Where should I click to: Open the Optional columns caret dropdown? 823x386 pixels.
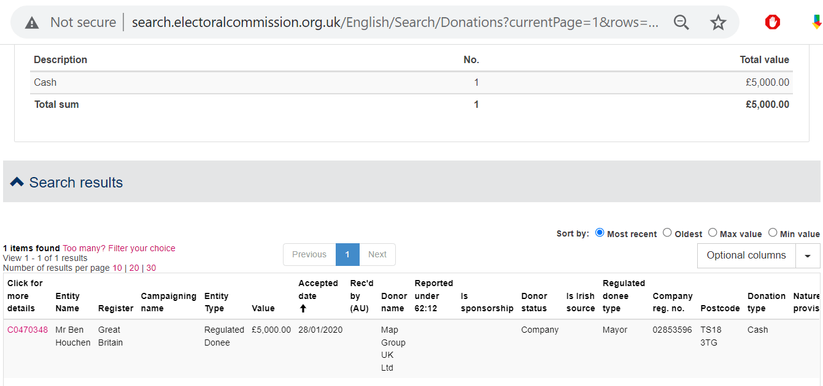coord(808,255)
